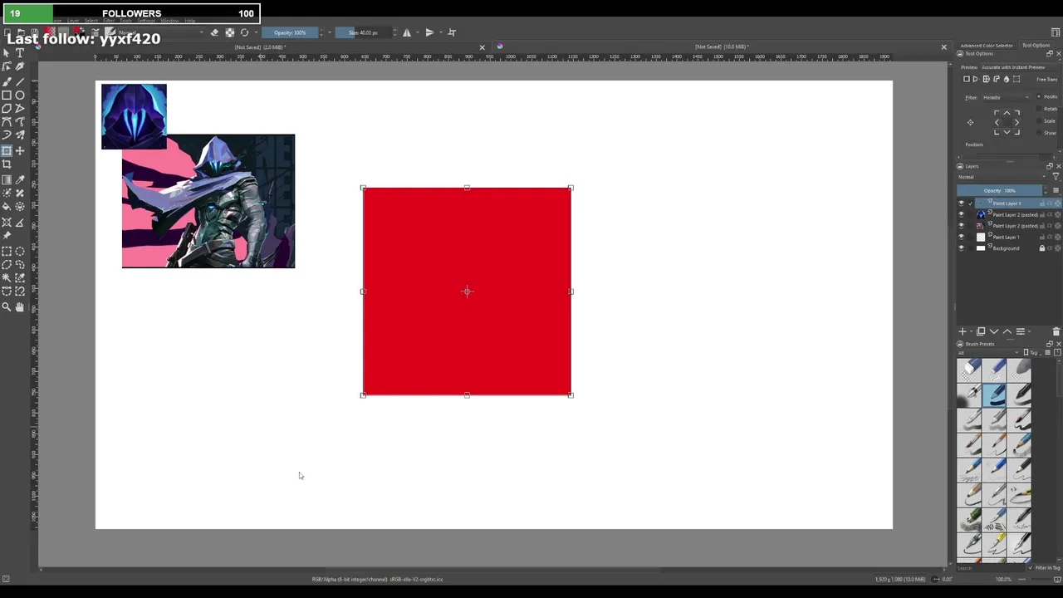Select the Reference Images pin tool
The width and height of the screenshot is (1063, 598).
click(x=7, y=236)
